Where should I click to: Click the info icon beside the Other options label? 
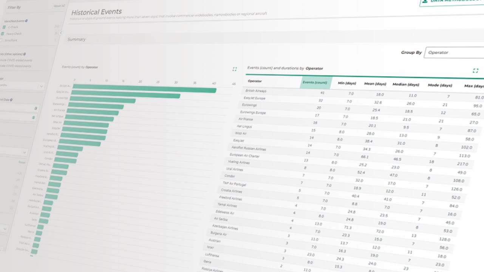tap(24, 54)
